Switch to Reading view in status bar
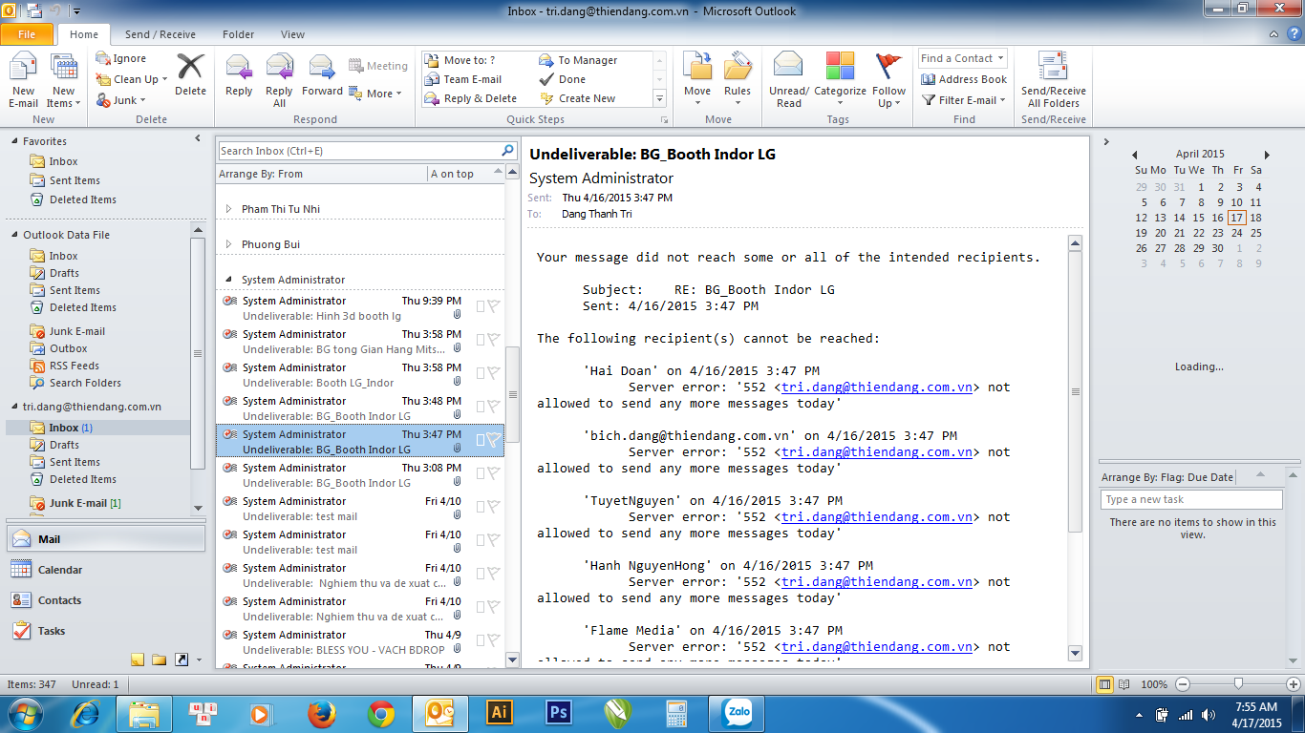 pyautogui.click(x=1124, y=684)
